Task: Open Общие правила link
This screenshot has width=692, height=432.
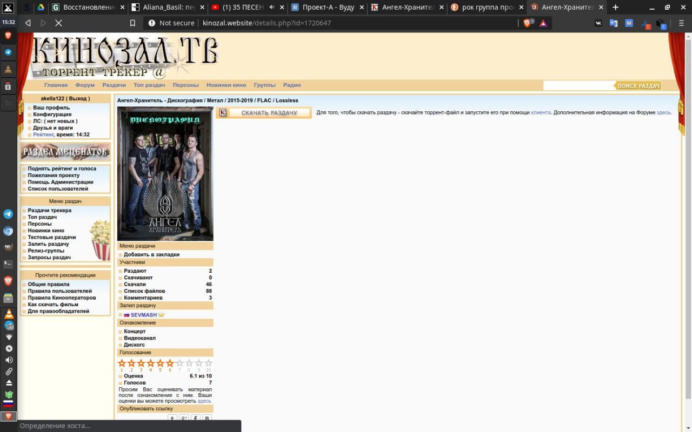Action: 49,285
